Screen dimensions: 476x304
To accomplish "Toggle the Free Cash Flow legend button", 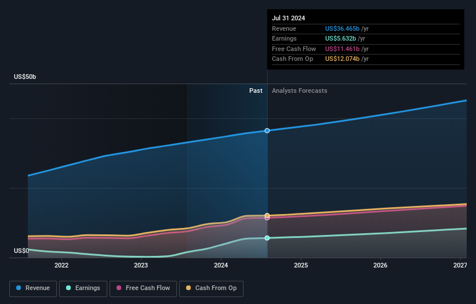I will (x=143, y=288).
